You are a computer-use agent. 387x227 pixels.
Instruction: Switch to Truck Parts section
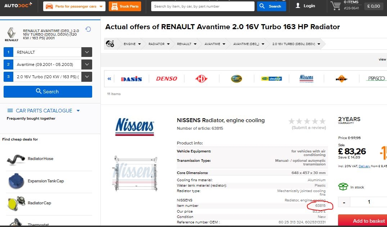click(125, 6)
